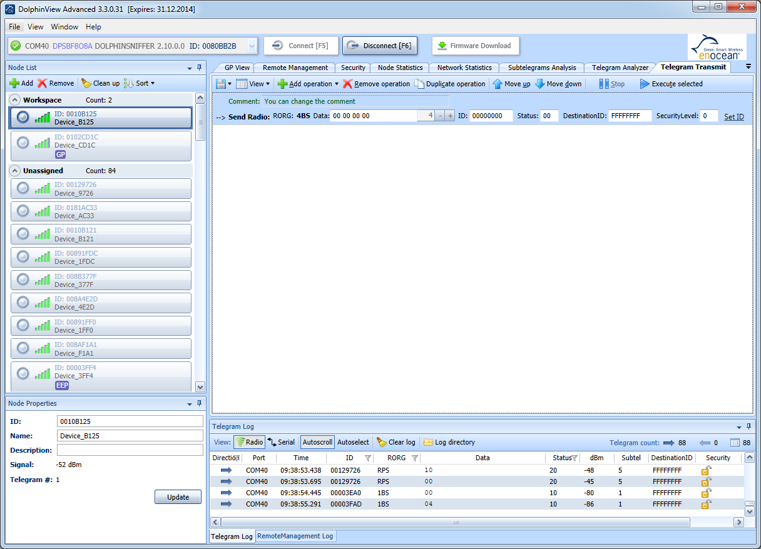Click the Telegram Log horizontal scrollbar
Image resolution: width=761 pixels, height=549 pixels.
[456, 522]
